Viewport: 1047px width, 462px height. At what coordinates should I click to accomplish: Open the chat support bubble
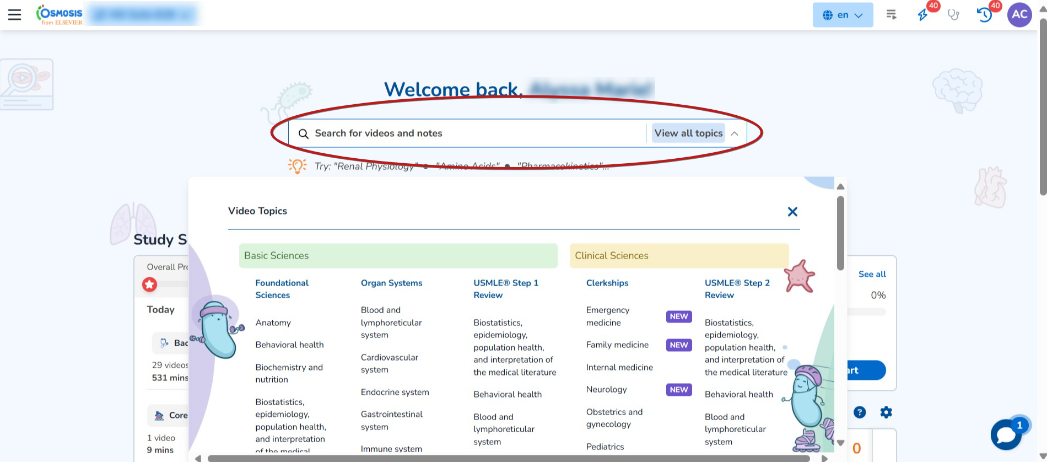tap(1006, 434)
